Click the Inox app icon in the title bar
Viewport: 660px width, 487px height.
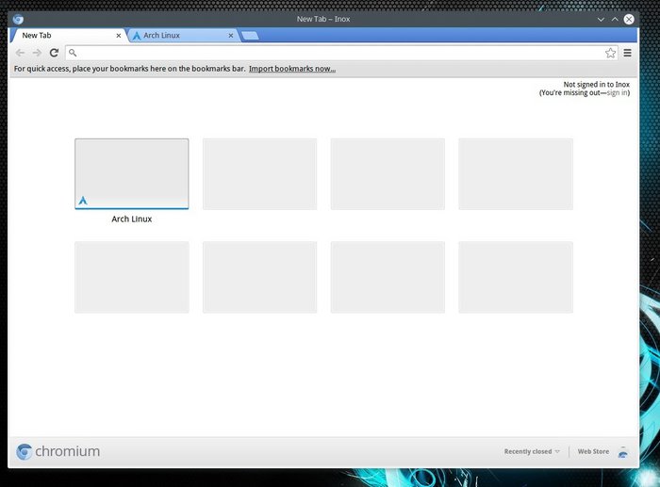click(x=18, y=19)
